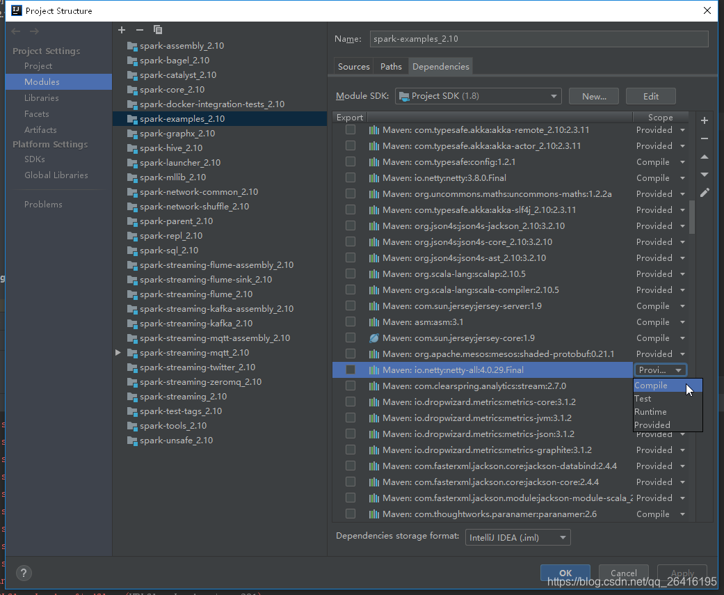Click the OK button

pos(565,573)
